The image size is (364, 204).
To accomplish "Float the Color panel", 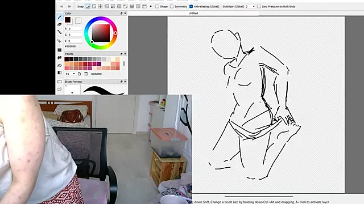I will pyautogui.click(x=121, y=14).
